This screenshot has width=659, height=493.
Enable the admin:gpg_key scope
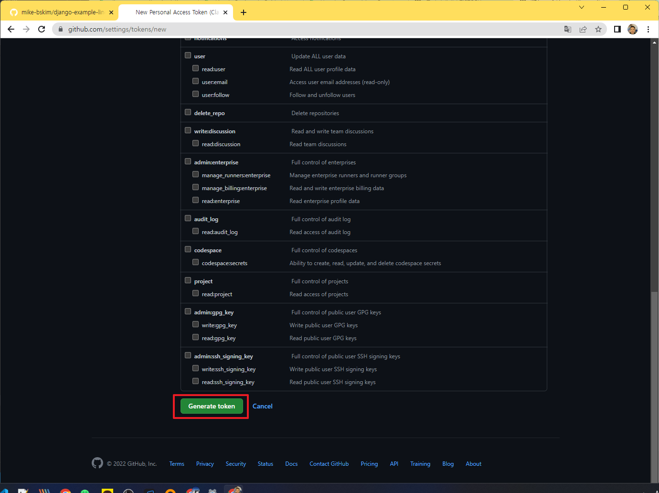tap(188, 311)
